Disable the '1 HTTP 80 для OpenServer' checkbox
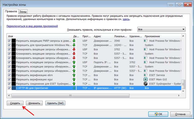194x119 pixels. point(9,88)
